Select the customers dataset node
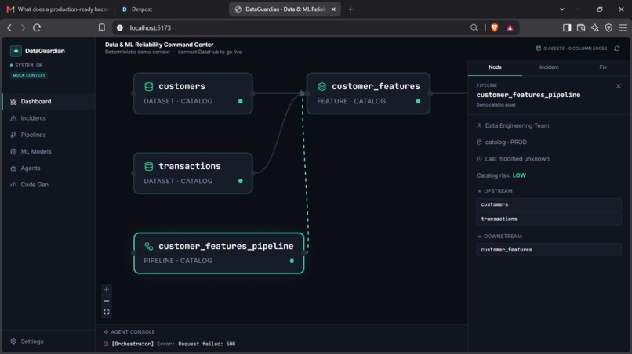Screen dimensions: 632x354 click(x=193, y=93)
